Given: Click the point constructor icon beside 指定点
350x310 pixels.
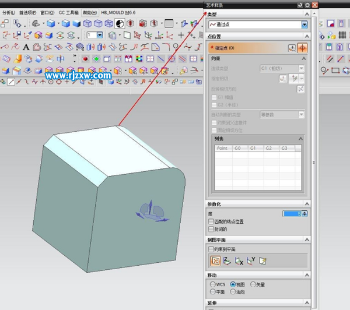Looking at the screenshot, I should pos(292,48).
